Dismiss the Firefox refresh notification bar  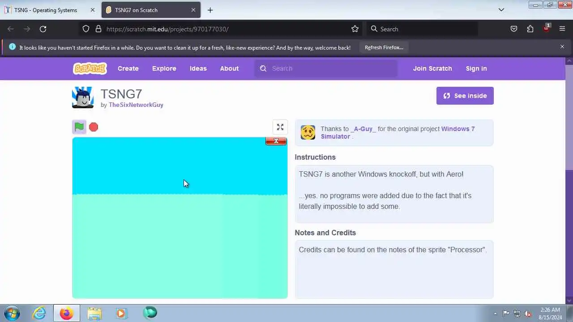pyautogui.click(x=562, y=47)
